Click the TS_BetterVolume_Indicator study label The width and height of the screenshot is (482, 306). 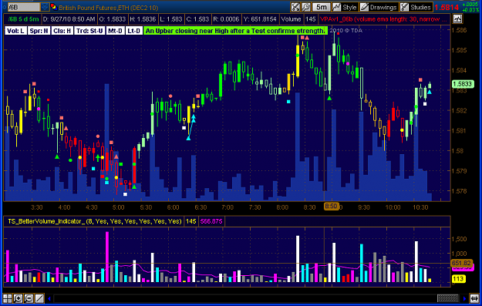(94, 221)
